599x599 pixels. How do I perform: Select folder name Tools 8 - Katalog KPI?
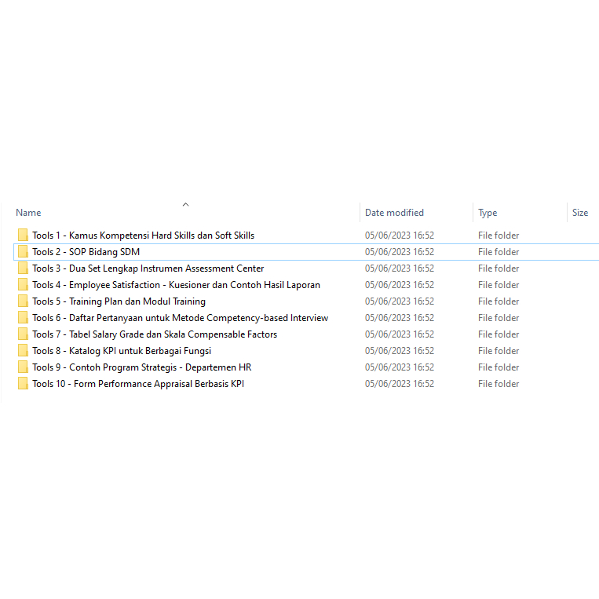tap(122, 350)
